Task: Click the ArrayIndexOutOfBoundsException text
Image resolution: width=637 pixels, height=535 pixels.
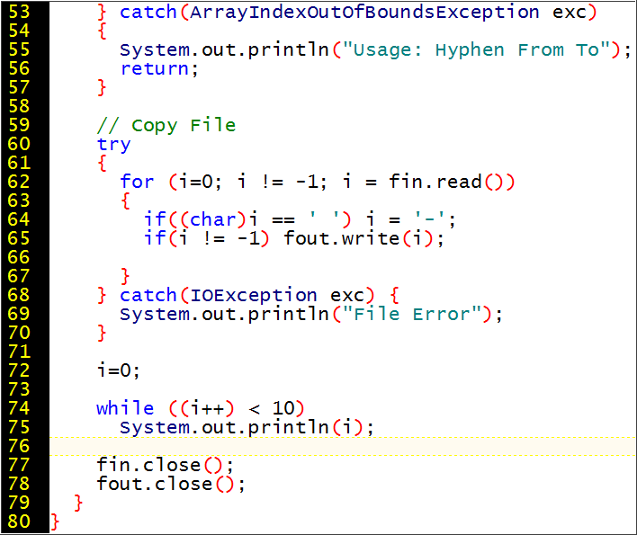Action: coord(364,13)
